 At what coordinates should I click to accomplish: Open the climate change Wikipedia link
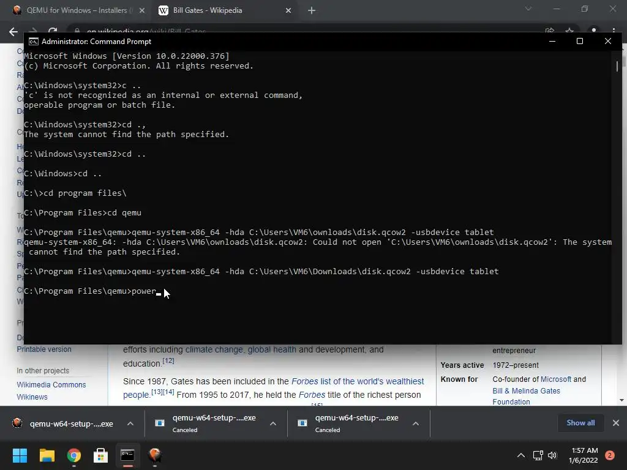click(x=214, y=349)
